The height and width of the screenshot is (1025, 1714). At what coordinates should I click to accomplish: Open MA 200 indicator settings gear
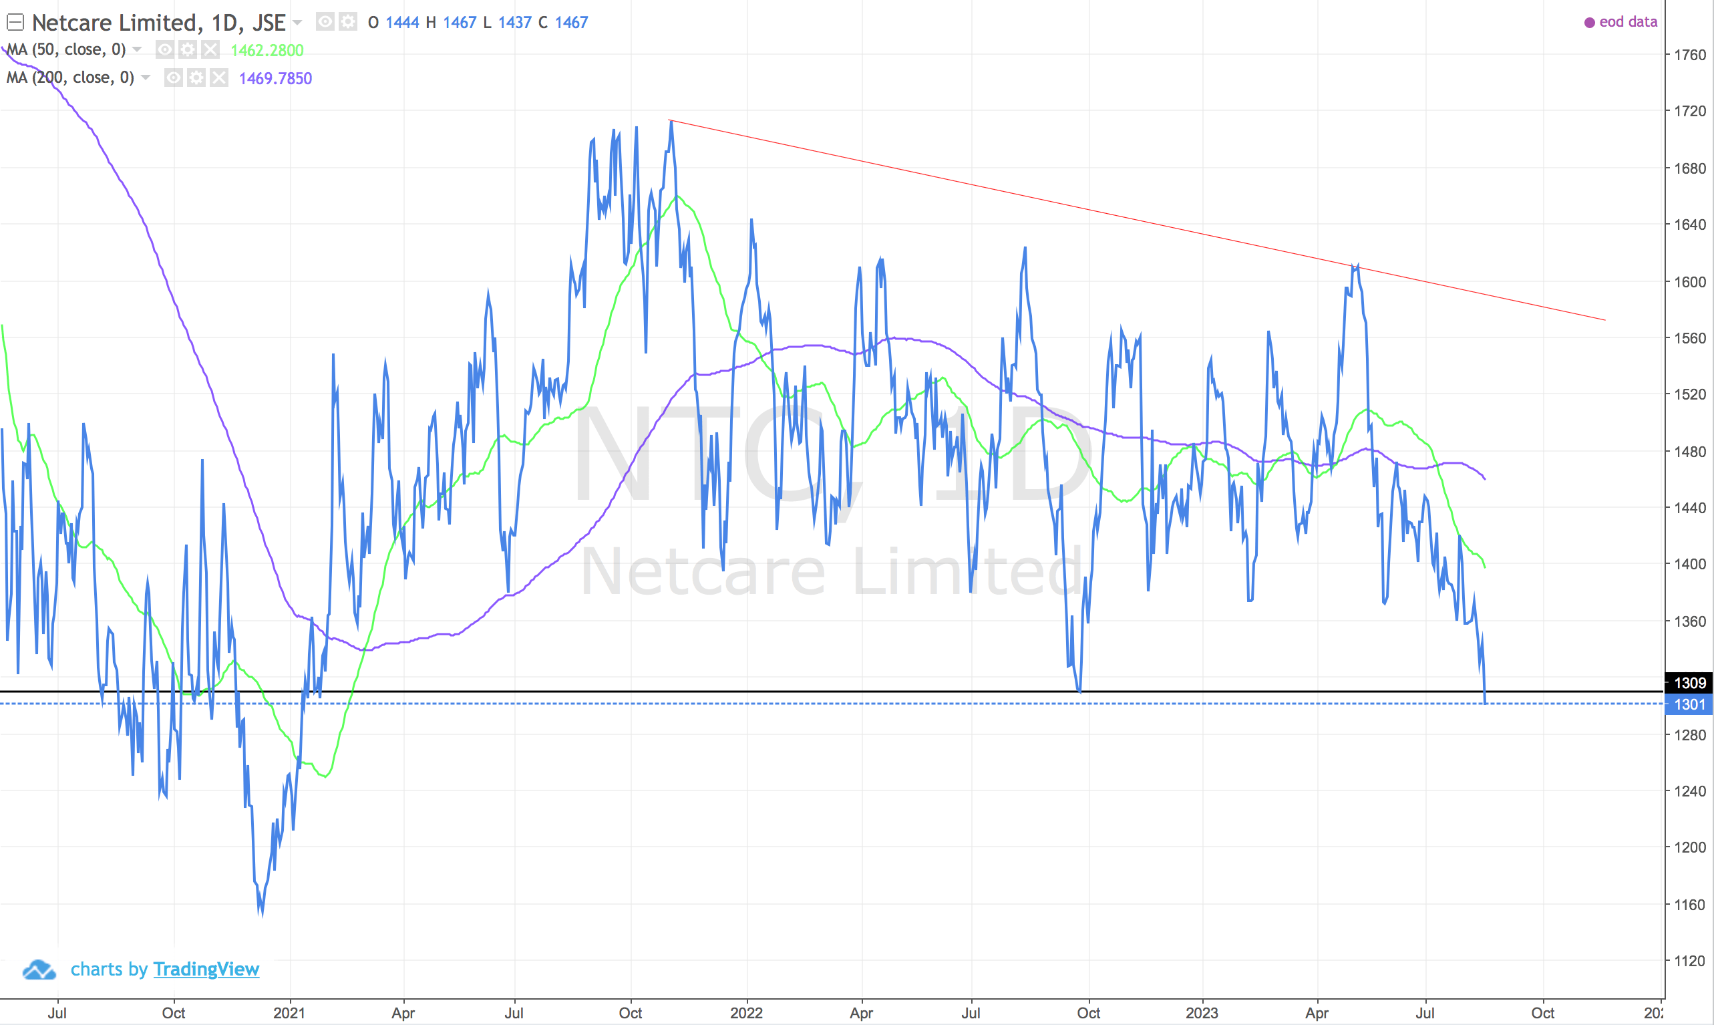point(196,78)
